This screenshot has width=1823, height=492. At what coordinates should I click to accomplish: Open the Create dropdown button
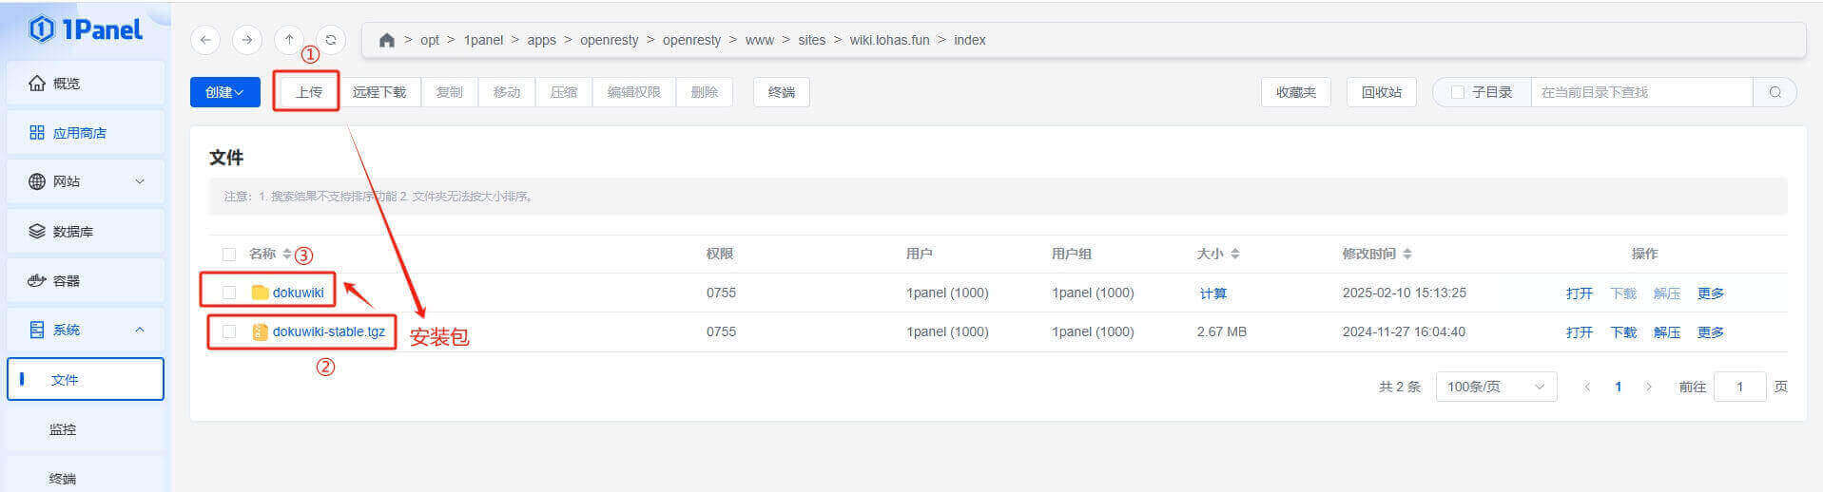pyautogui.click(x=224, y=92)
